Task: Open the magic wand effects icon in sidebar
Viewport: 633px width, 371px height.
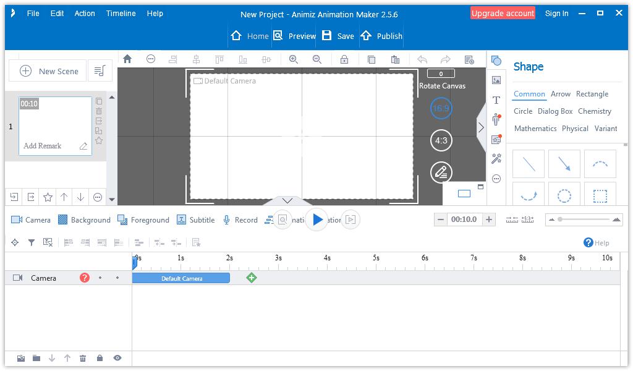Action: pyautogui.click(x=496, y=159)
